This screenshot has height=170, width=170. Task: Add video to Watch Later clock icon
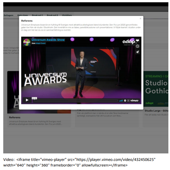click(x=137, y=46)
